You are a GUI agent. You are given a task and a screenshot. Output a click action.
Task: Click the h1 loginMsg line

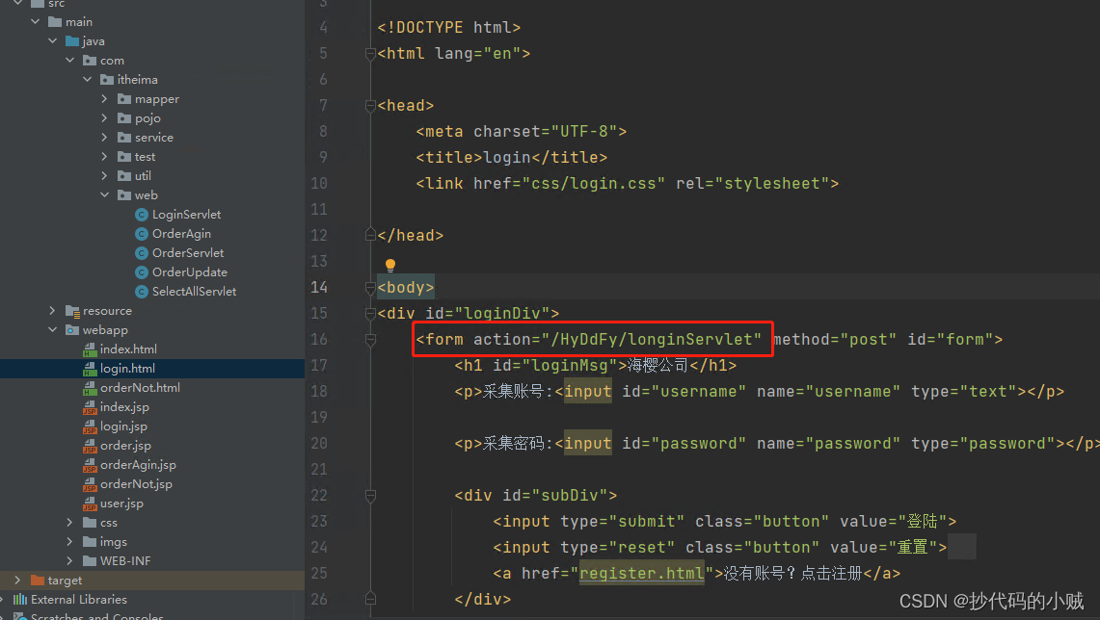tap(596, 365)
